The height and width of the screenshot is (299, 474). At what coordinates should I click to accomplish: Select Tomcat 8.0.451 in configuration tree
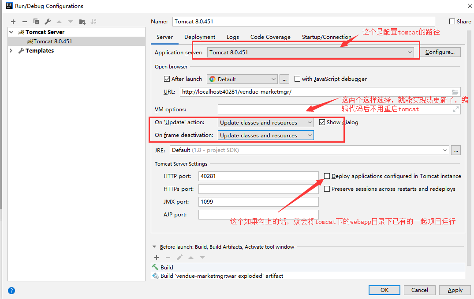(x=76, y=41)
